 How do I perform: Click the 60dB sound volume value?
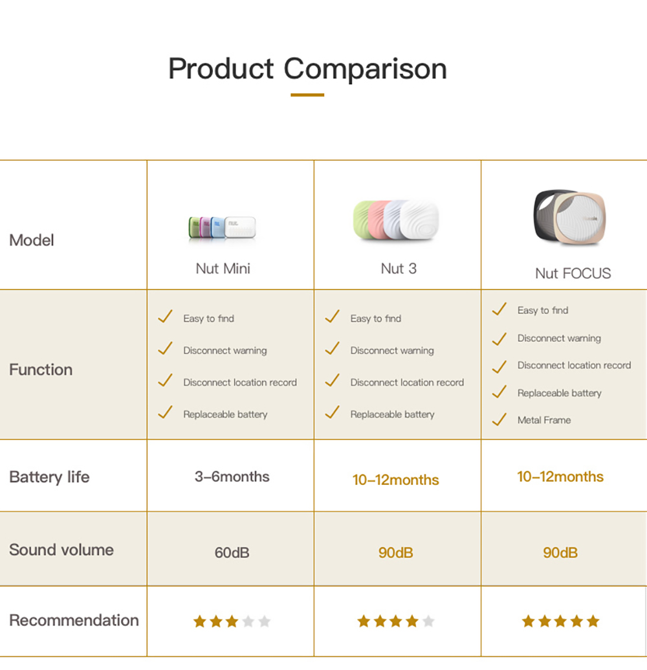[x=232, y=552]
